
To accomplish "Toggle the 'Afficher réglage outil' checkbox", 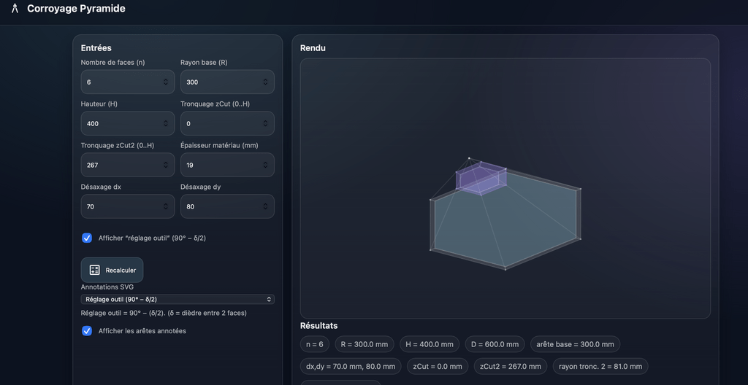I will [87, 238].
